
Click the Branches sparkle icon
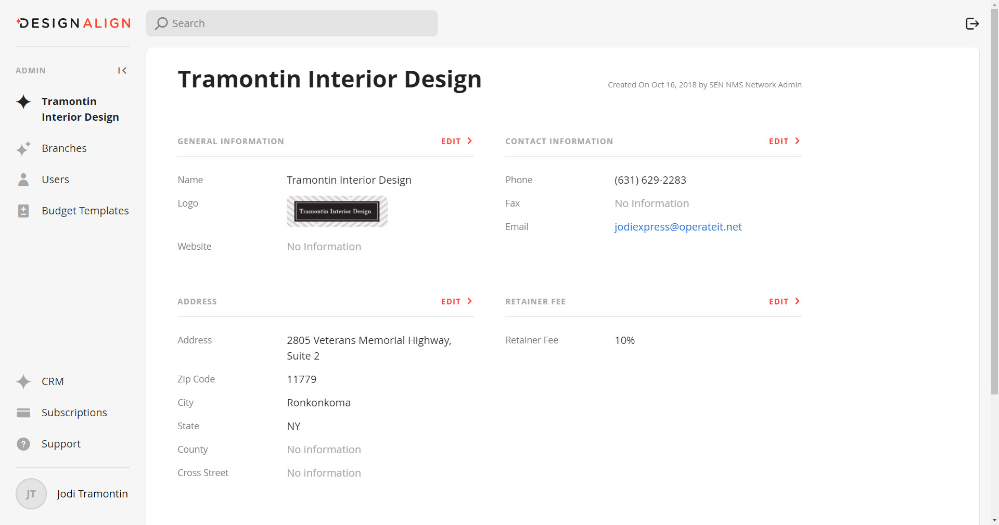pyautogui.click(x=23, y=148)
